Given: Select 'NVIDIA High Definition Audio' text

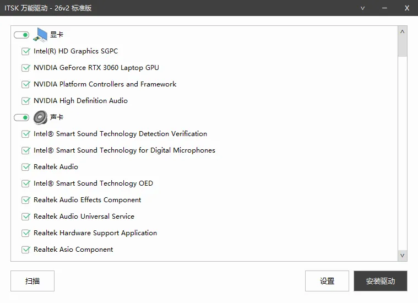Looking at the screenshot, I should [x=80, y=101].
